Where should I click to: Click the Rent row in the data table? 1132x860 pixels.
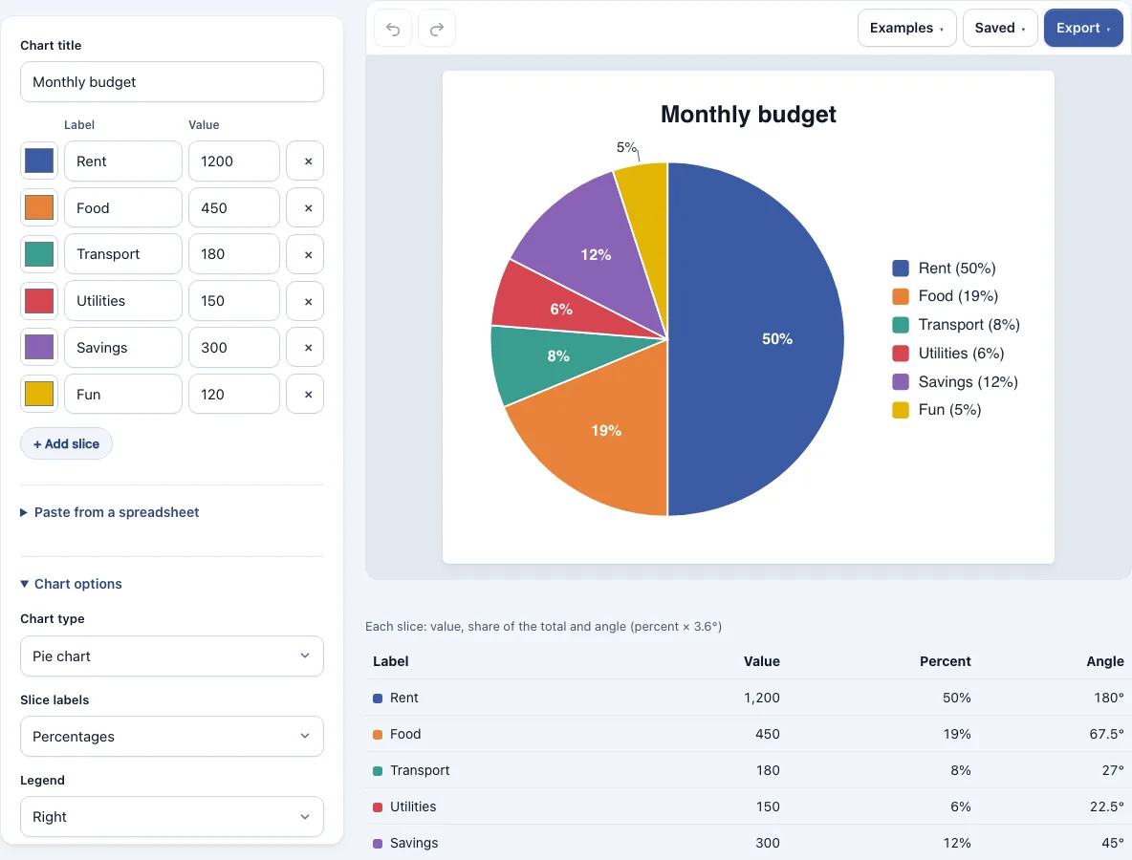coord(748,698)
